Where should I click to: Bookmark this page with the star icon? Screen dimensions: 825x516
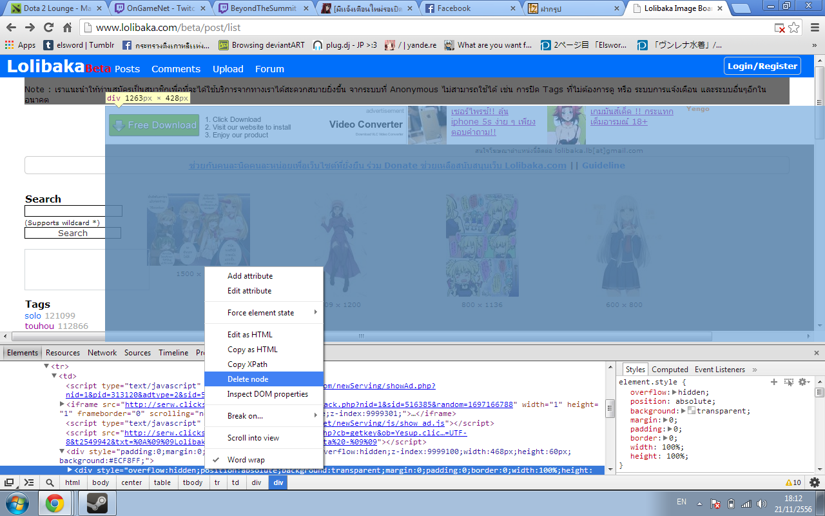793,28
